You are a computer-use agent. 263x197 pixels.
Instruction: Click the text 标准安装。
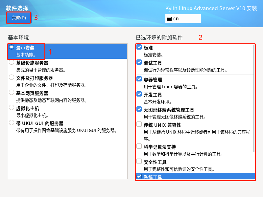(x=153, y=55)
